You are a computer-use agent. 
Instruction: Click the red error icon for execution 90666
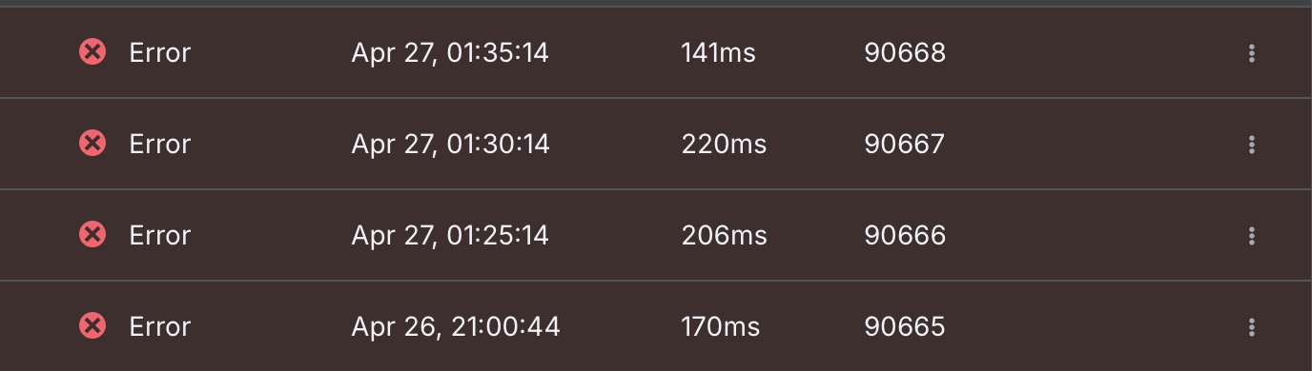tap(92, 234)
